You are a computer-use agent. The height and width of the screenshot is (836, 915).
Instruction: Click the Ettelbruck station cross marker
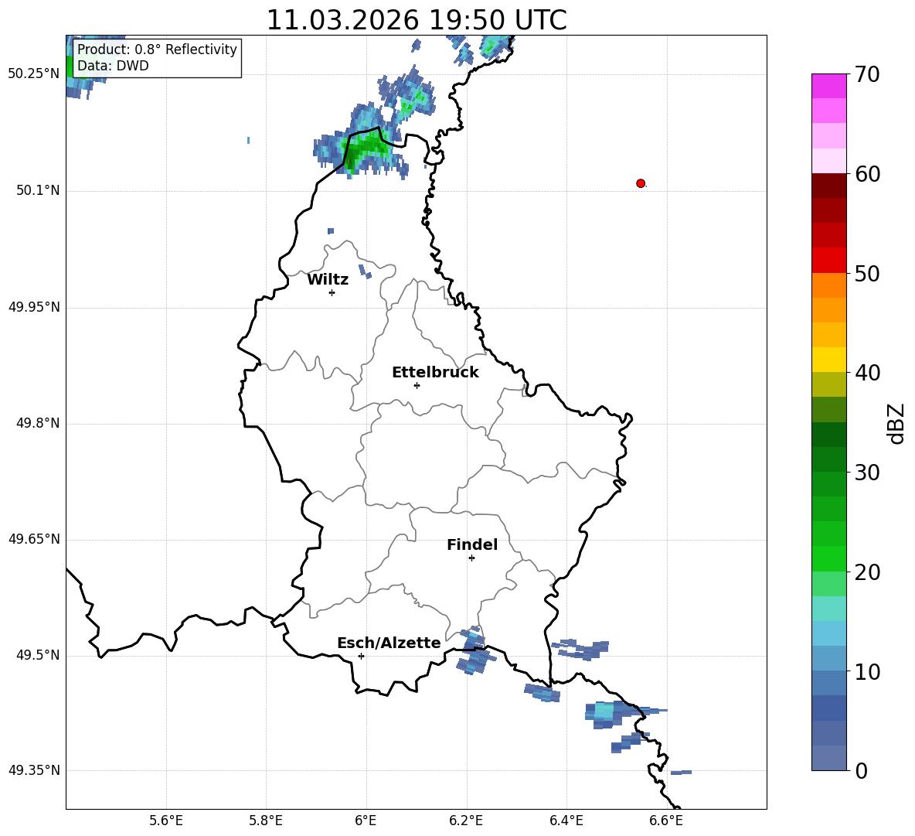417,385
